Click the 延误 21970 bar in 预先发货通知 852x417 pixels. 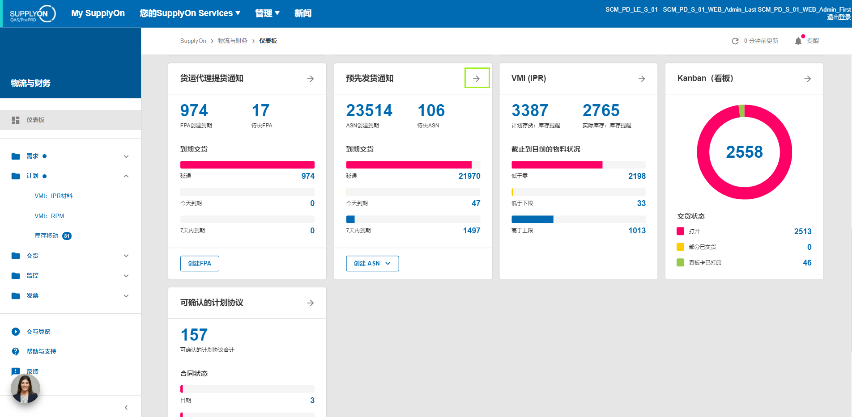[x=413, y=165]
